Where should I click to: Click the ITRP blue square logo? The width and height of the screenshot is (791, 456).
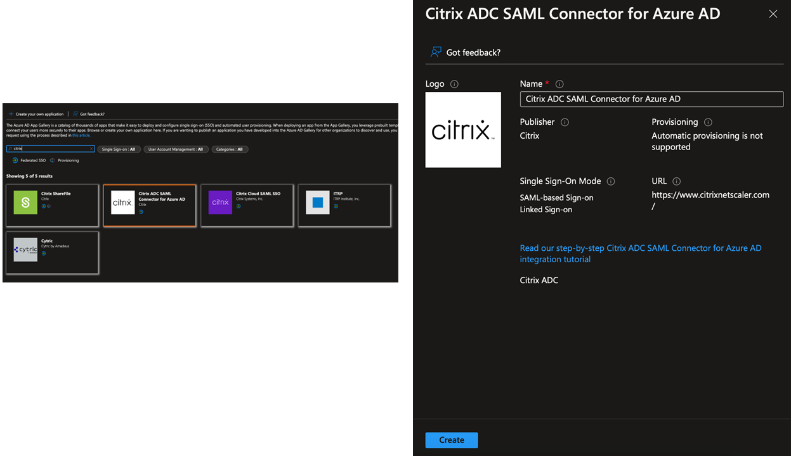pyautogui.click(x=318, y=203)
